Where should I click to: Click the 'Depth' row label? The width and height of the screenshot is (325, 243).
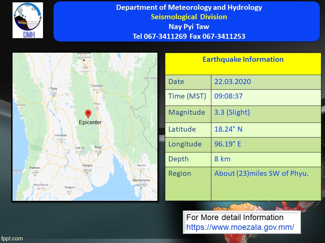178,159
